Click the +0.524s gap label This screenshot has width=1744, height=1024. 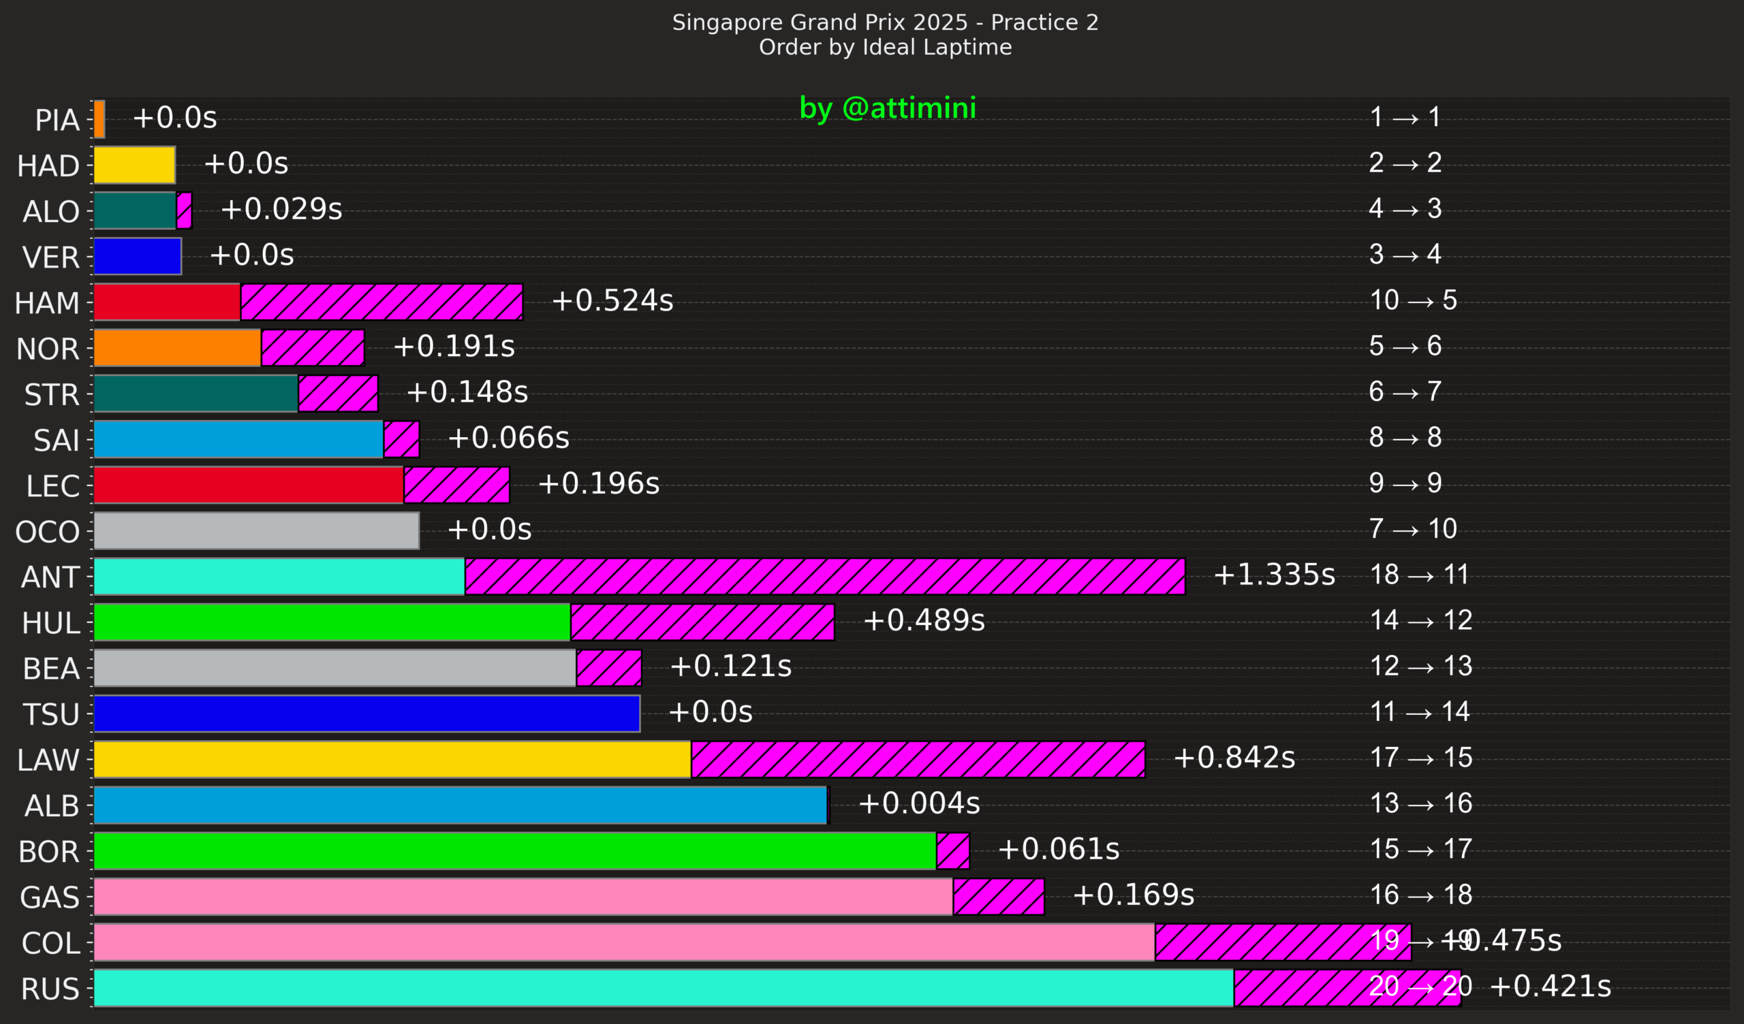612,301
